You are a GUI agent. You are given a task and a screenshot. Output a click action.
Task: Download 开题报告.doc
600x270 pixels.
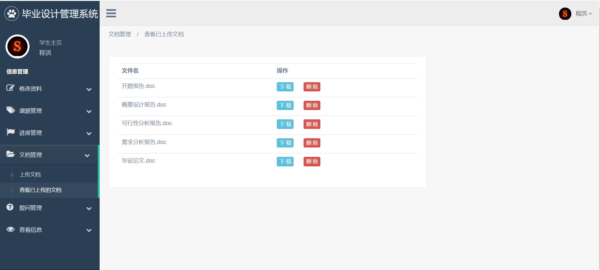[285, 87]
